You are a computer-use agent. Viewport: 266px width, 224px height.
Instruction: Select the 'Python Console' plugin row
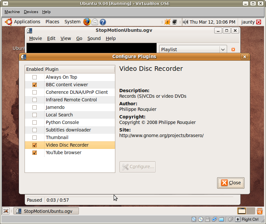70,122
